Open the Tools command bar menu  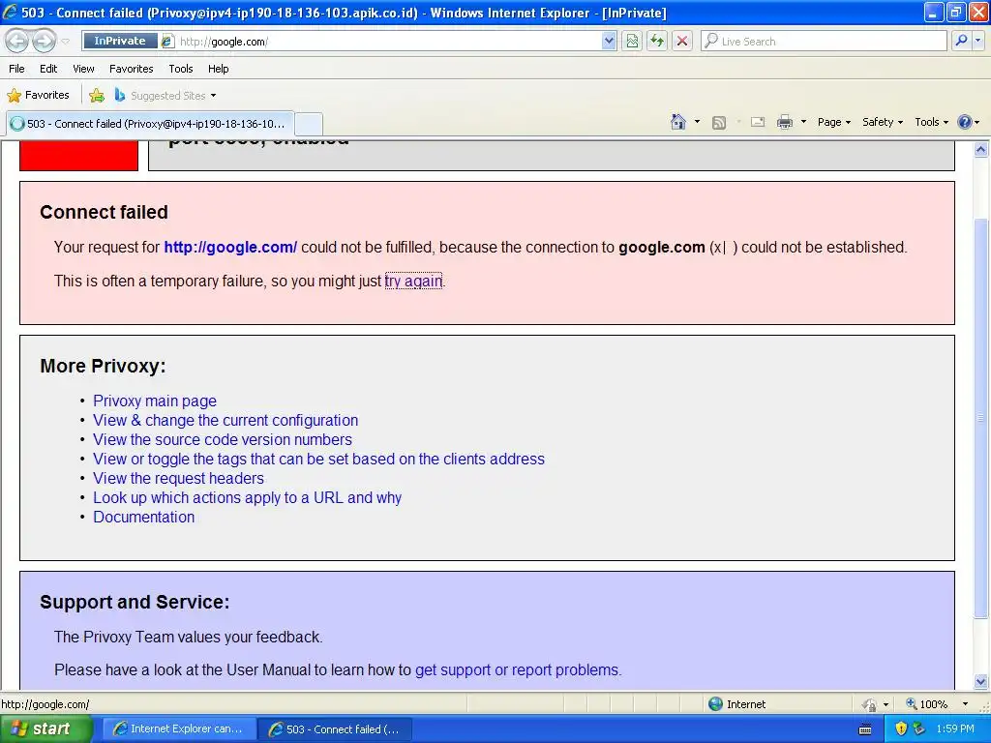click(x=932, y=123)
